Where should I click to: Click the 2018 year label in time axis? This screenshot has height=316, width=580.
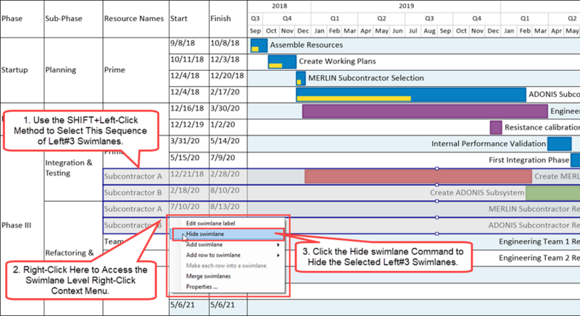click(x=279, y=6)
